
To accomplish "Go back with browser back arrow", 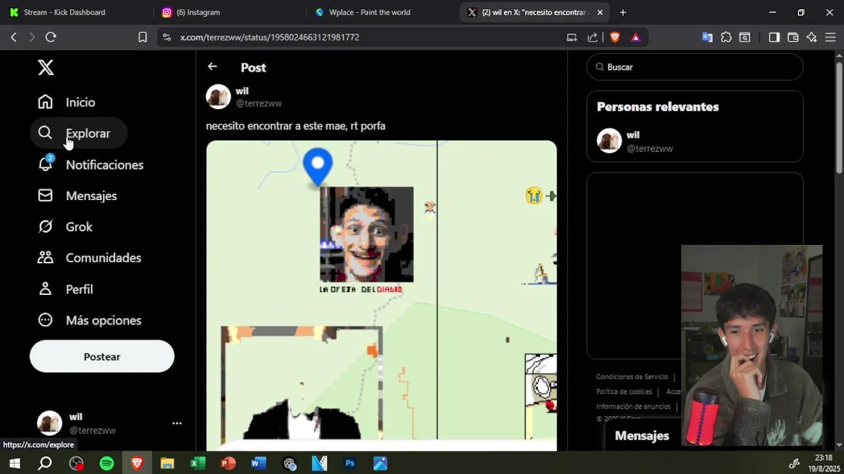I will [x=14, y=38].
